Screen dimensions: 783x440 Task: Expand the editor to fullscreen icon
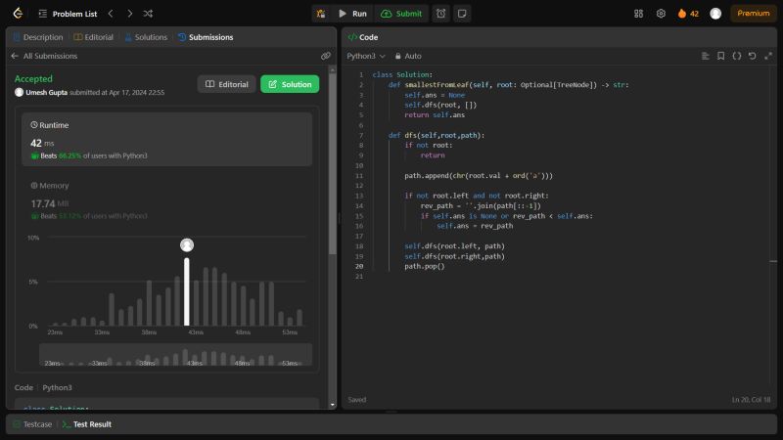point(768,56)
